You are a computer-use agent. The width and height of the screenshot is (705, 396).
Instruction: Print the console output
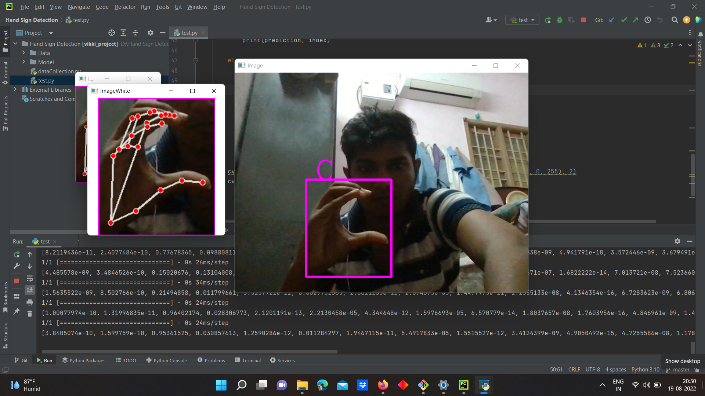(x=30, y=302)
